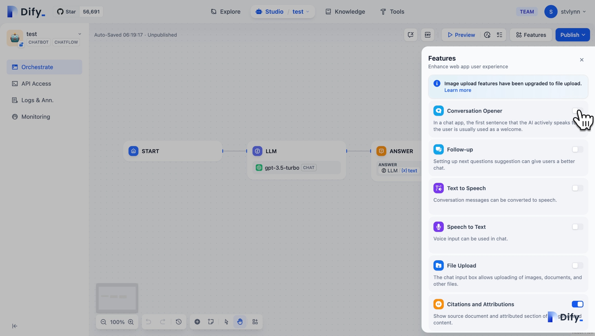Open version history clock icon
595x336 pixels.
[178, 322]
